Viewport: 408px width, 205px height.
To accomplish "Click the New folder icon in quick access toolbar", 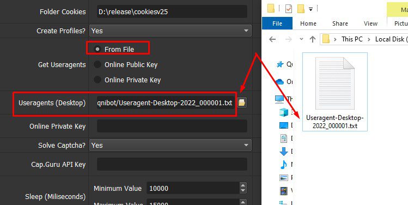I will (x=301, y=9).
